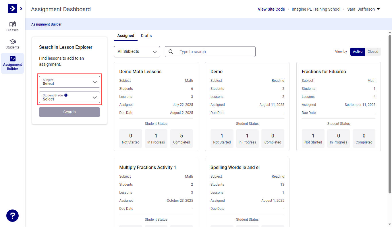Open the Classes section from the sidebar
The width and height of the screenshot is (392, 227).
[12, 27]
